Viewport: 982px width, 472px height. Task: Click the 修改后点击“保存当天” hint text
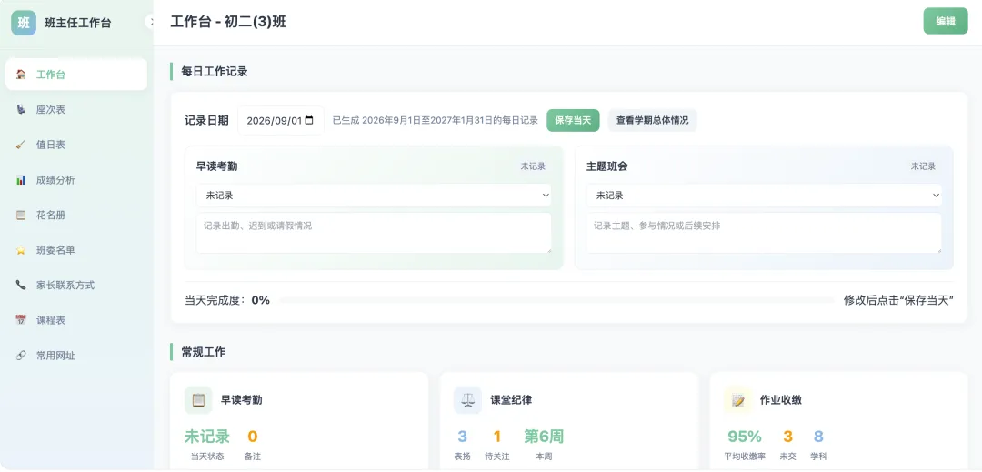coord(898,300)
